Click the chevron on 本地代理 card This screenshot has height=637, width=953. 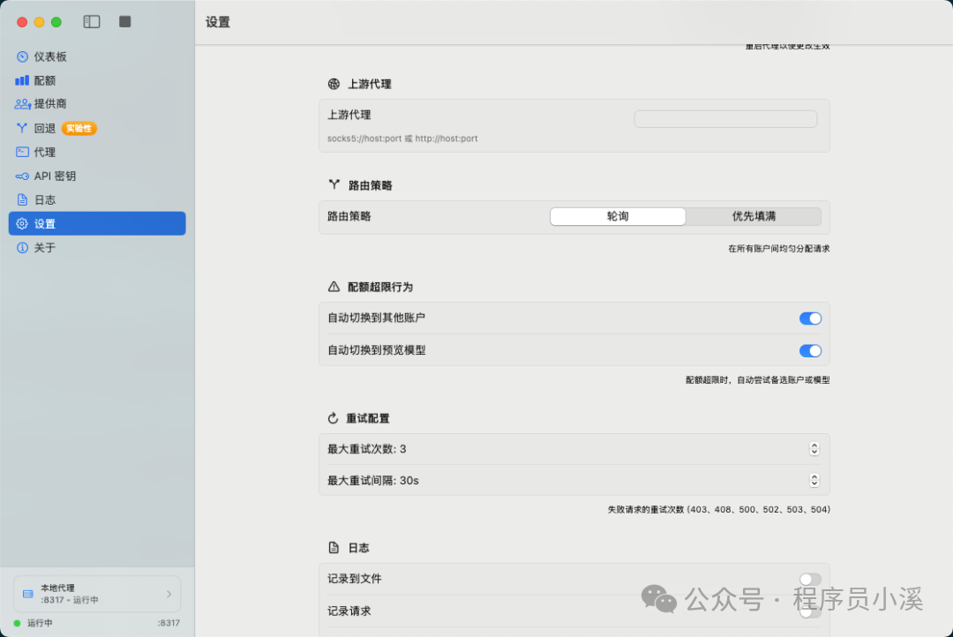(x=169, y=594)
